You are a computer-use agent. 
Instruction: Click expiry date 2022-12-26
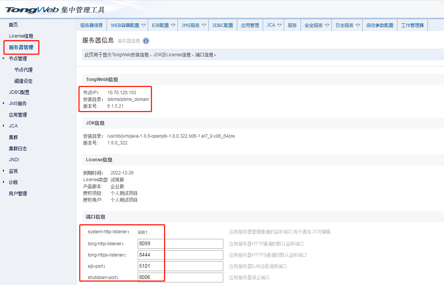point(122,173)
